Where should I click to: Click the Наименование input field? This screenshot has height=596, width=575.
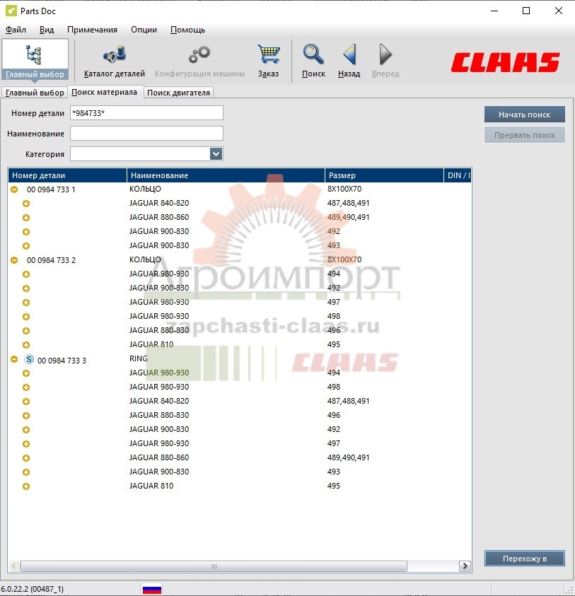pos(146,134)
